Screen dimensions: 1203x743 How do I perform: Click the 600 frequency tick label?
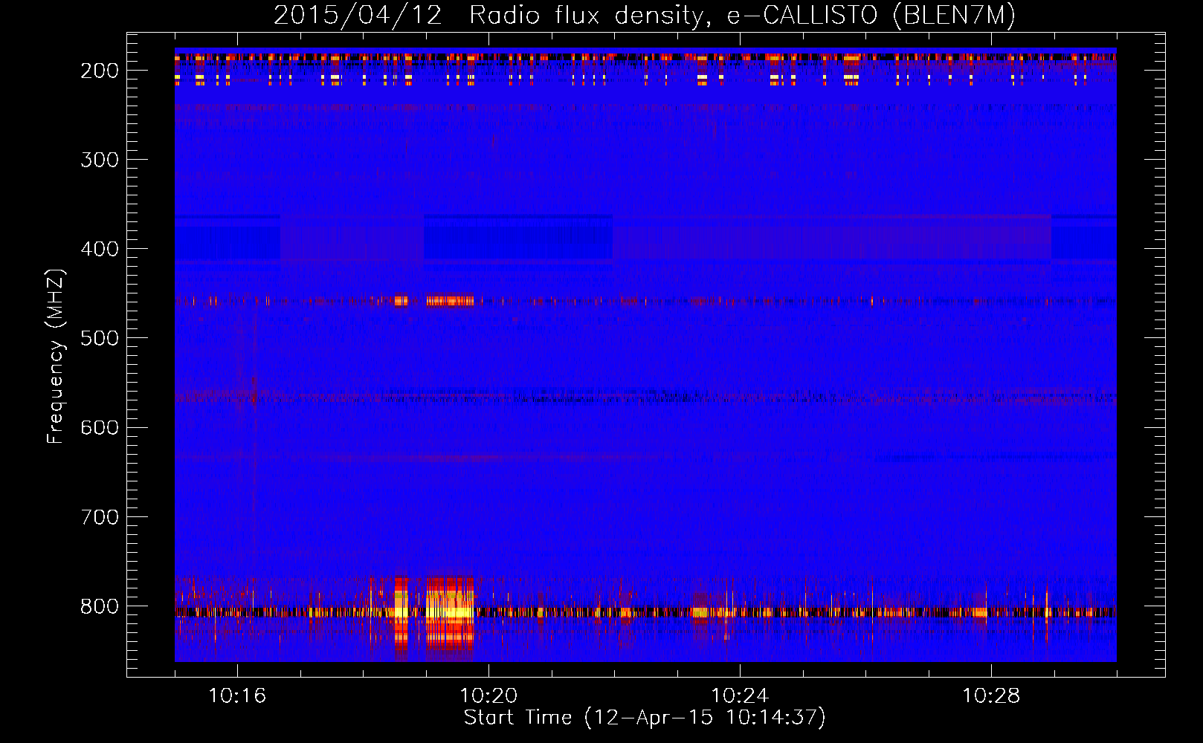(x=100, y=427)
